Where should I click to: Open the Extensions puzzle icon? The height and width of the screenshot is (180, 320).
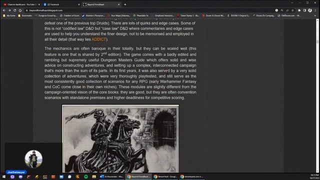pos(299,10)
